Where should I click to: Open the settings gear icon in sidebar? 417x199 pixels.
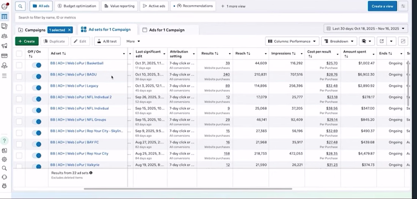click(4, 160)
